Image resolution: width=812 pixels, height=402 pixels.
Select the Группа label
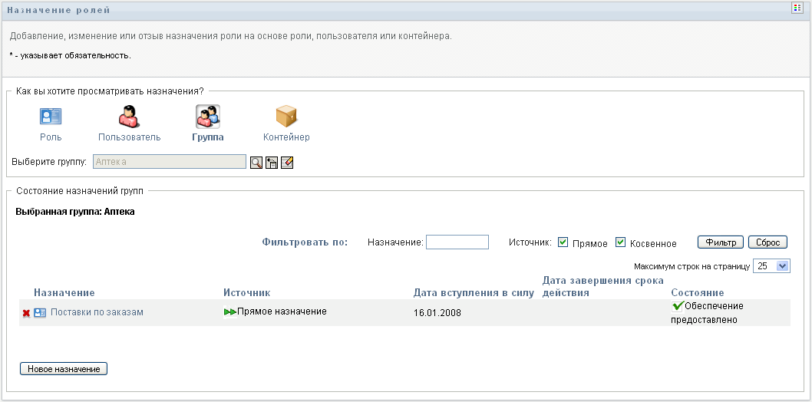(x=208, y=137)
